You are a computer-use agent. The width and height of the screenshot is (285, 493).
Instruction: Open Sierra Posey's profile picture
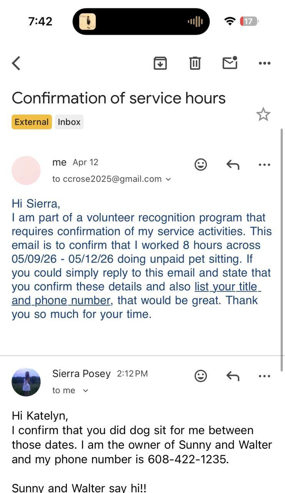(x=26, y=382)
